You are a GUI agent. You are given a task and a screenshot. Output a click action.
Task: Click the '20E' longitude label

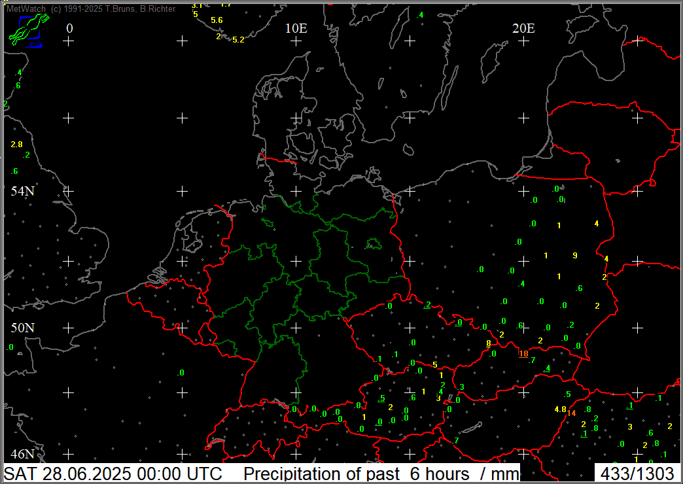point(523,28)
